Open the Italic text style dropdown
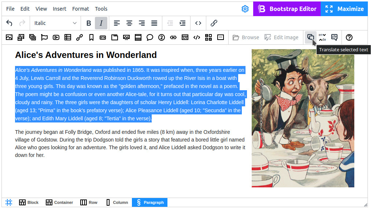Viewport: 373px width, 209px height. pyautogui.click(x=55, y=23)
